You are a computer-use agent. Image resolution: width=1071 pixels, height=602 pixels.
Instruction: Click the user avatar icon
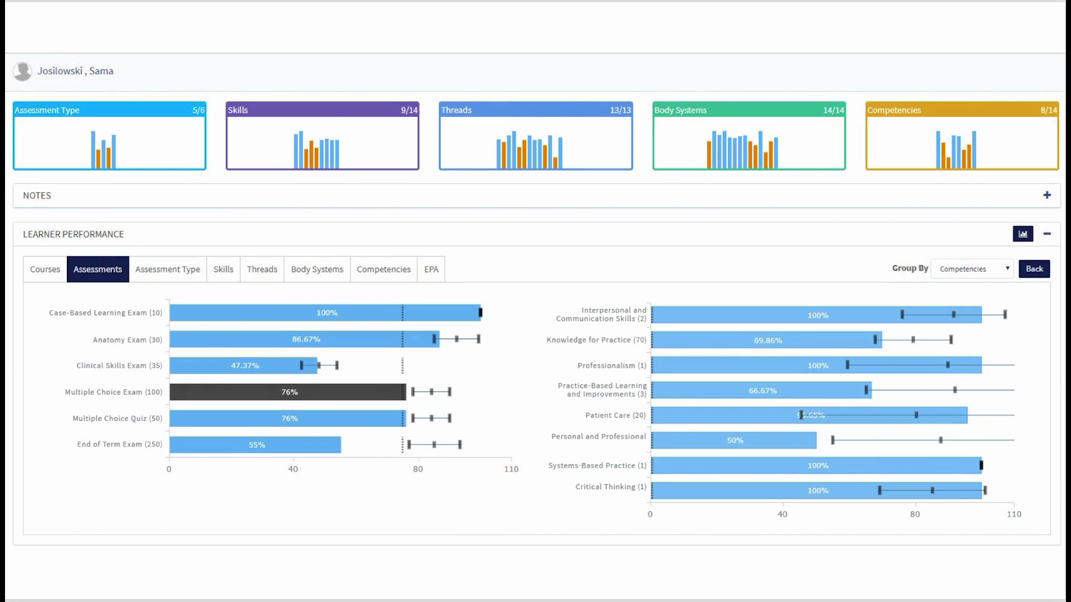[22, 71]
